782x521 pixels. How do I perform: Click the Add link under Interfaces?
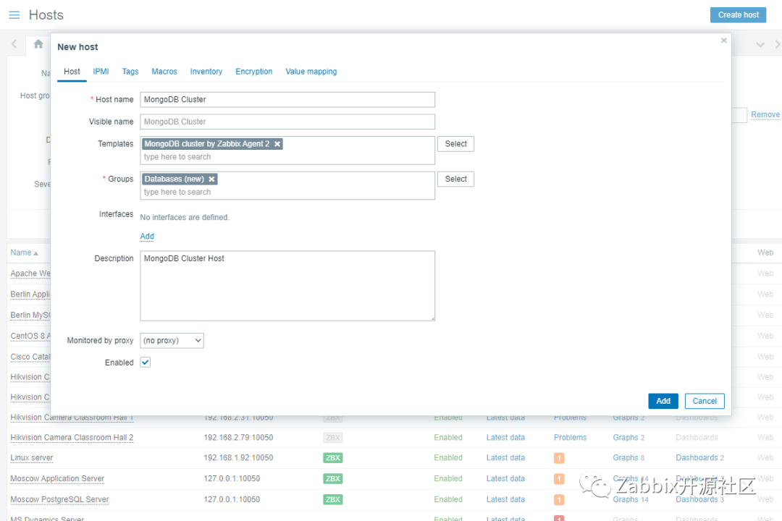[x=147, y=237]
